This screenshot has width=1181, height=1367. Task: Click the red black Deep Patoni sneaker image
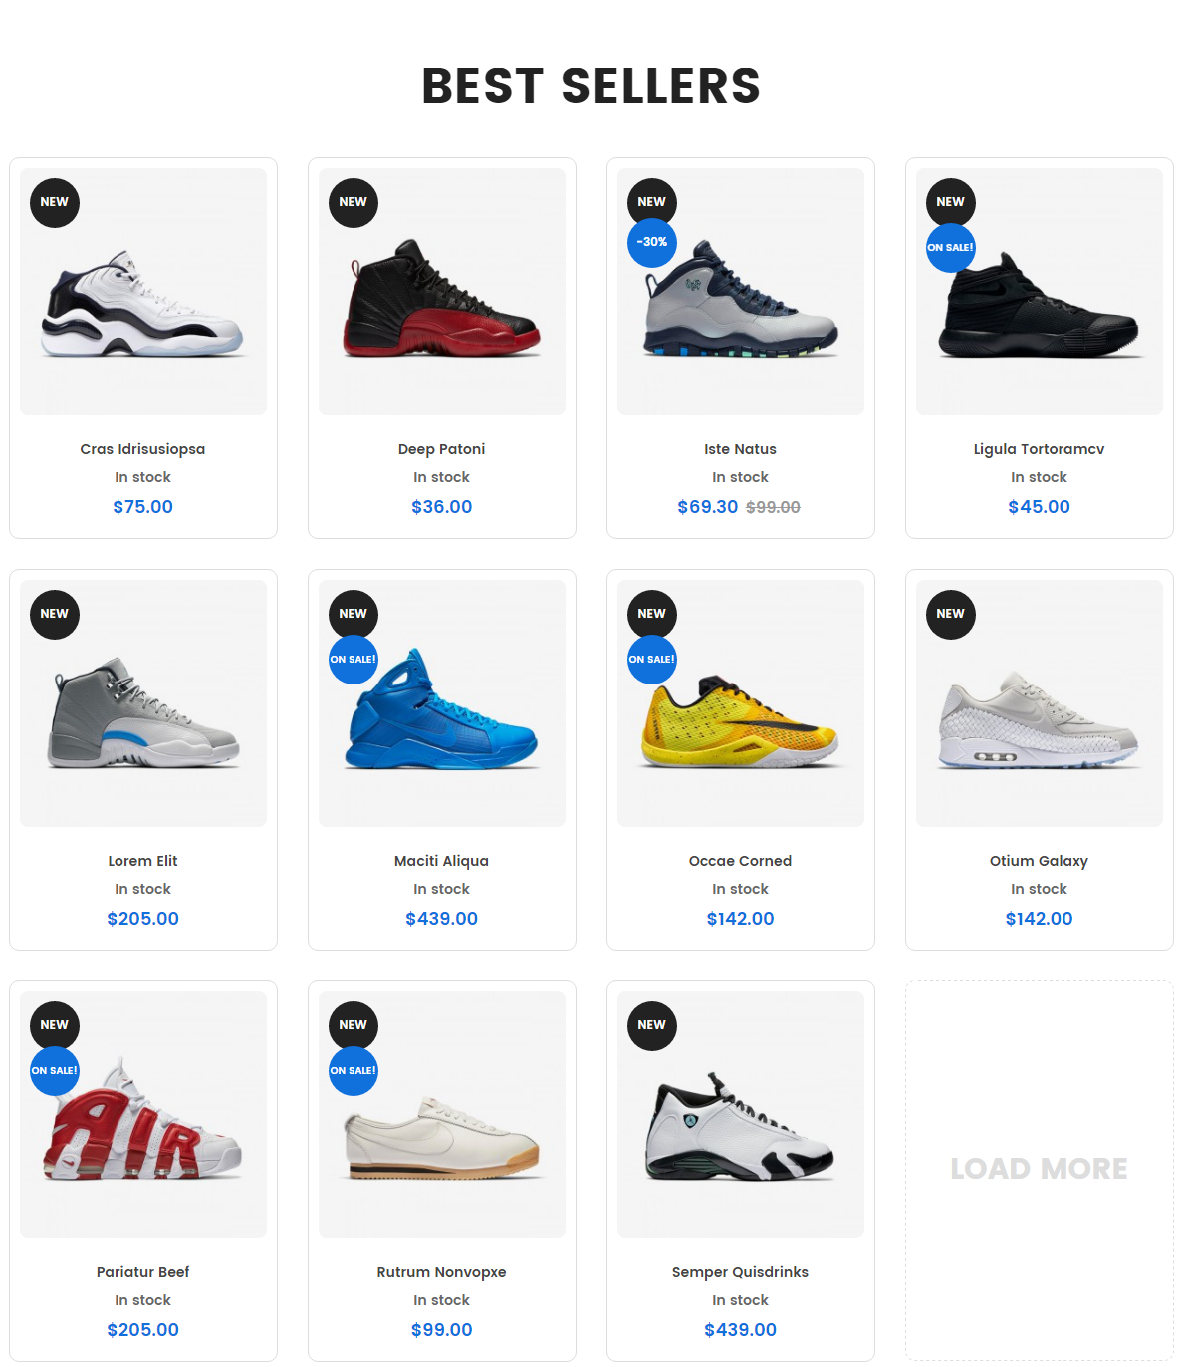click(442, 298)
